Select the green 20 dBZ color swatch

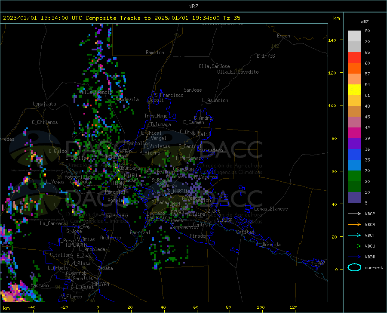point(354,176)
